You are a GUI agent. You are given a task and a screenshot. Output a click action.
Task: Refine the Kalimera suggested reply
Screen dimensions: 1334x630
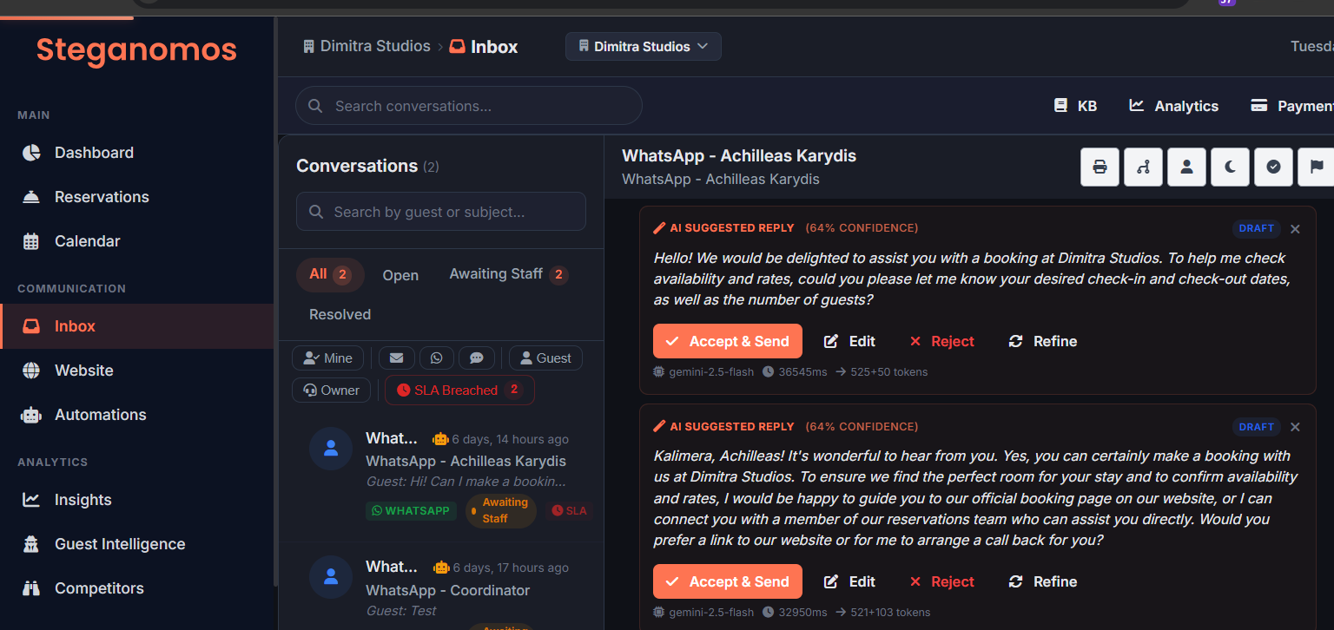coord(1043,581)
